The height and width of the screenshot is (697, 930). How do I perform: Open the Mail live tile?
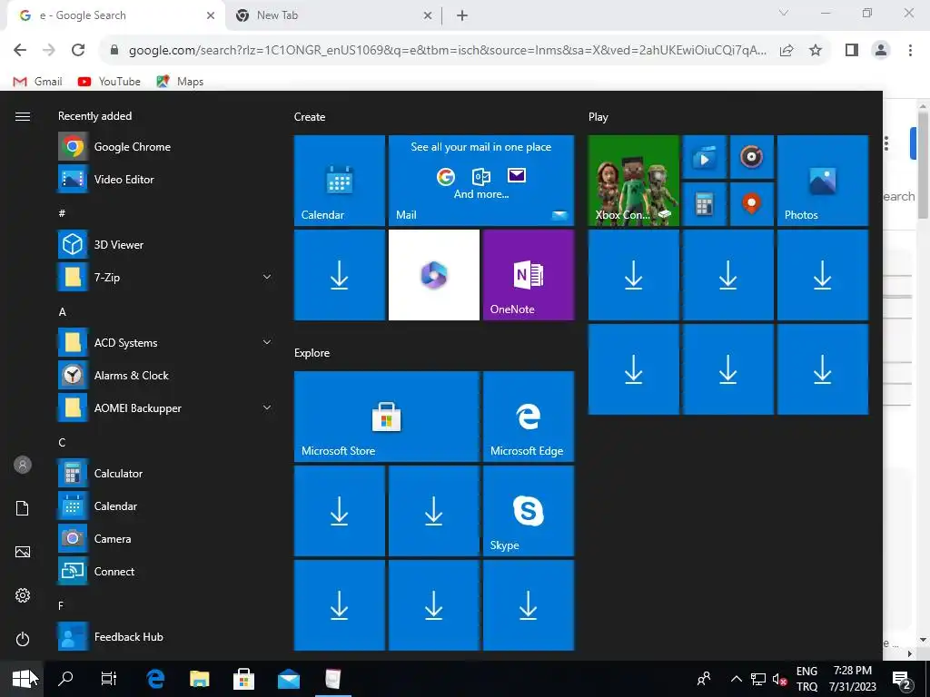[481, 181]
